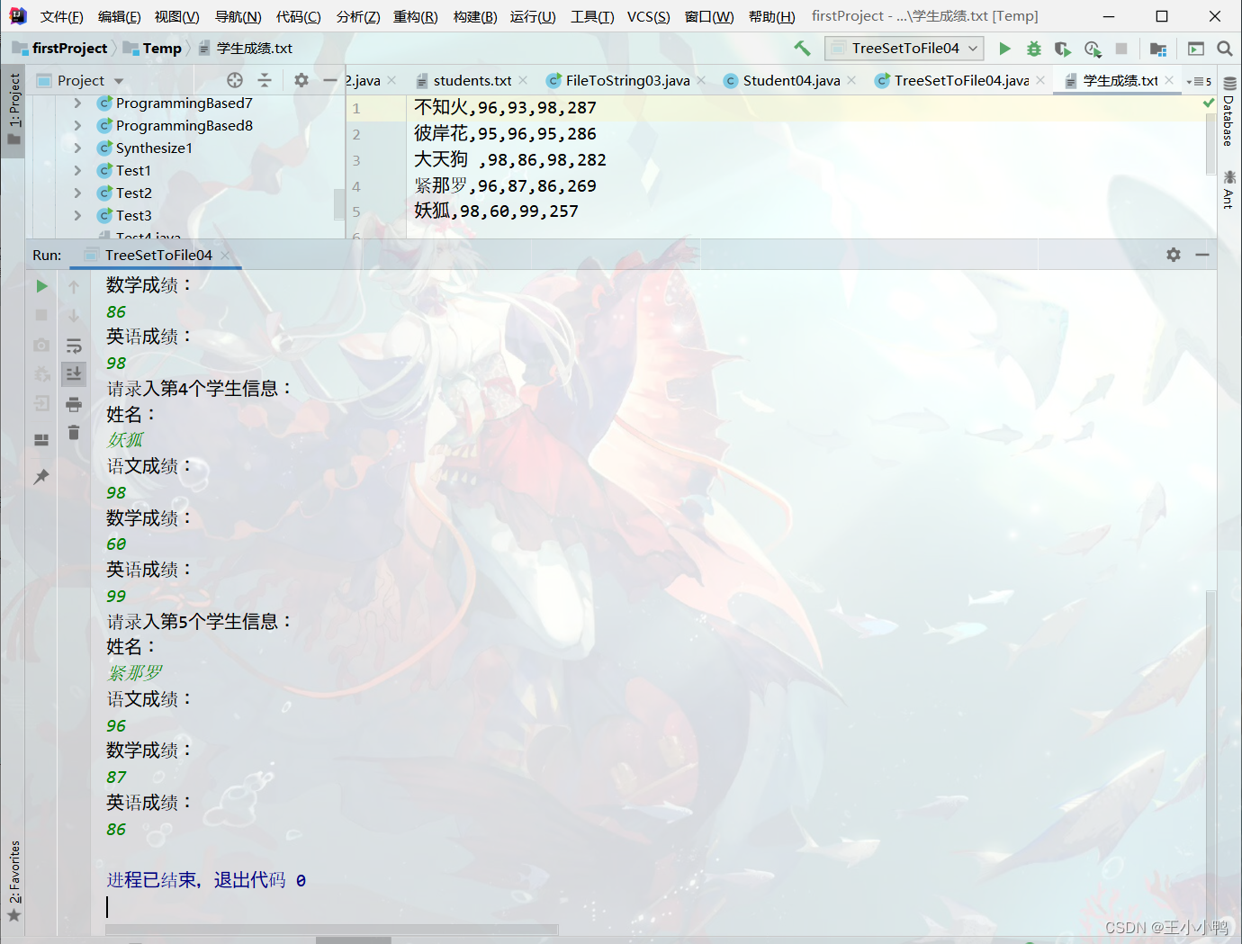Close the TreeSetToFile04 Run tab
1242x944 pixels.
[x=225, y=256]
